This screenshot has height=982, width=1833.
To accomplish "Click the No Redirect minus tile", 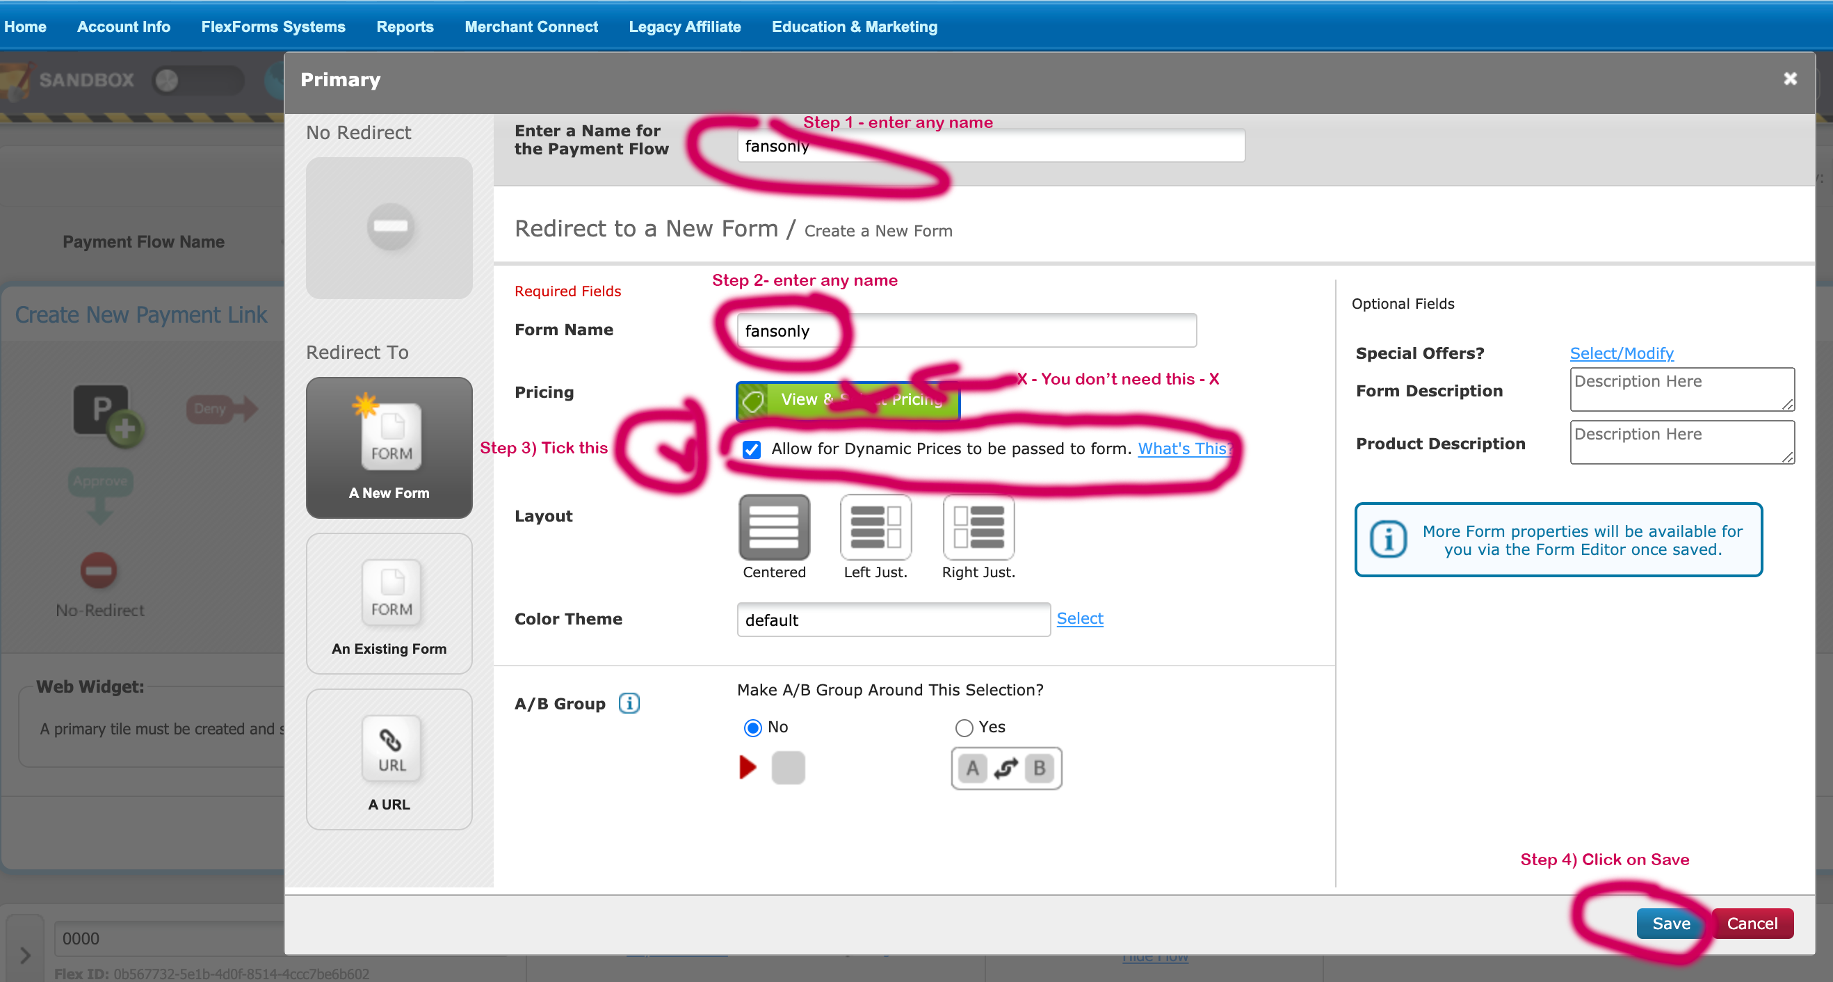I will coord(389,227).
